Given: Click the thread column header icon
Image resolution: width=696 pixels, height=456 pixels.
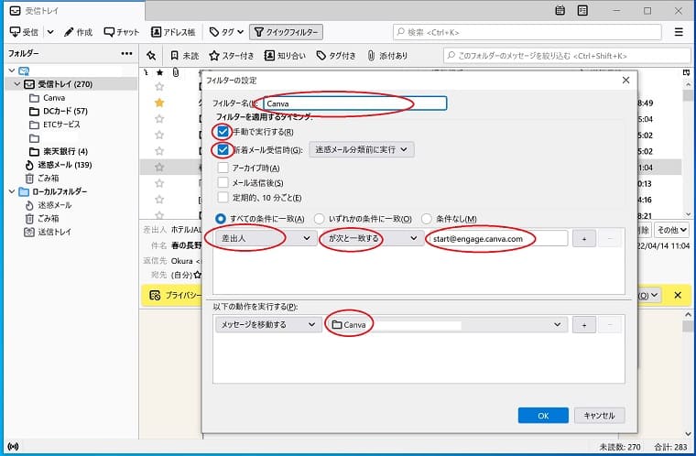Looking at the screenshot, I should [x=146, y=72].
